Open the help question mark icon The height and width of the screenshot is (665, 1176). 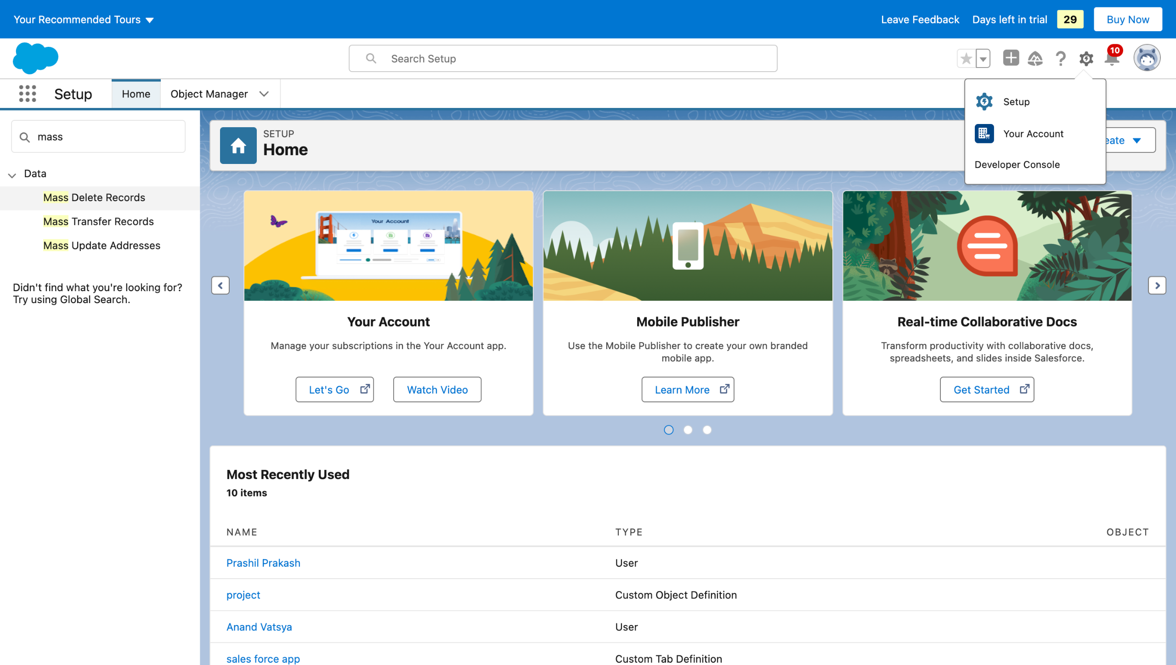pyautogui.click(x=1061, y=58)
